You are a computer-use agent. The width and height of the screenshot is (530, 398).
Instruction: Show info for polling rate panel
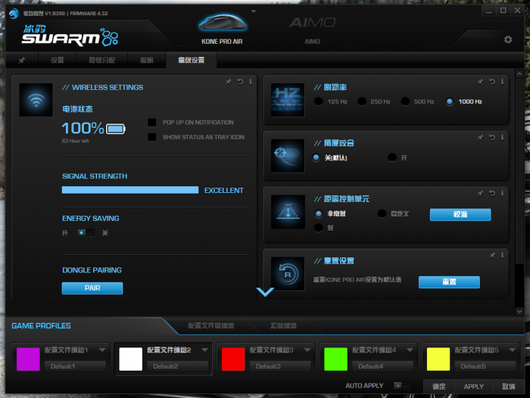501,82
